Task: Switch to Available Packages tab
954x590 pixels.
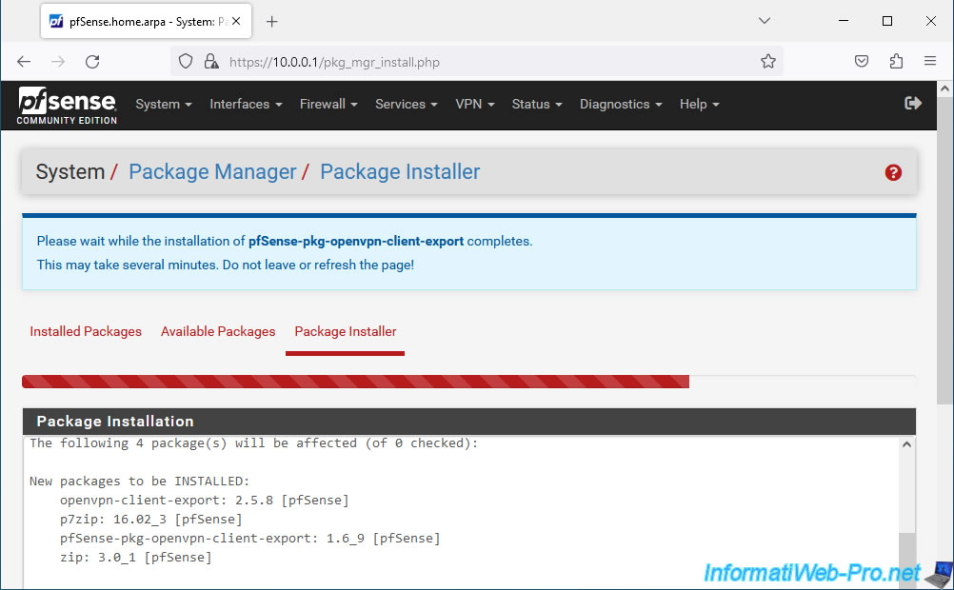Action: click(218, 331)
